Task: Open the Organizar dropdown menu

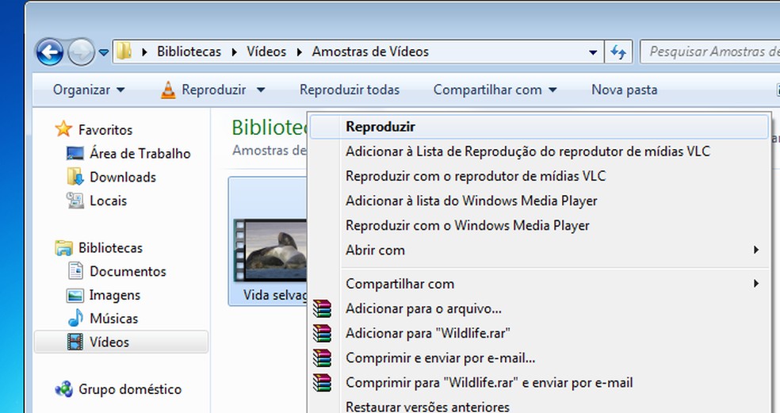Action: pos(89,90)
